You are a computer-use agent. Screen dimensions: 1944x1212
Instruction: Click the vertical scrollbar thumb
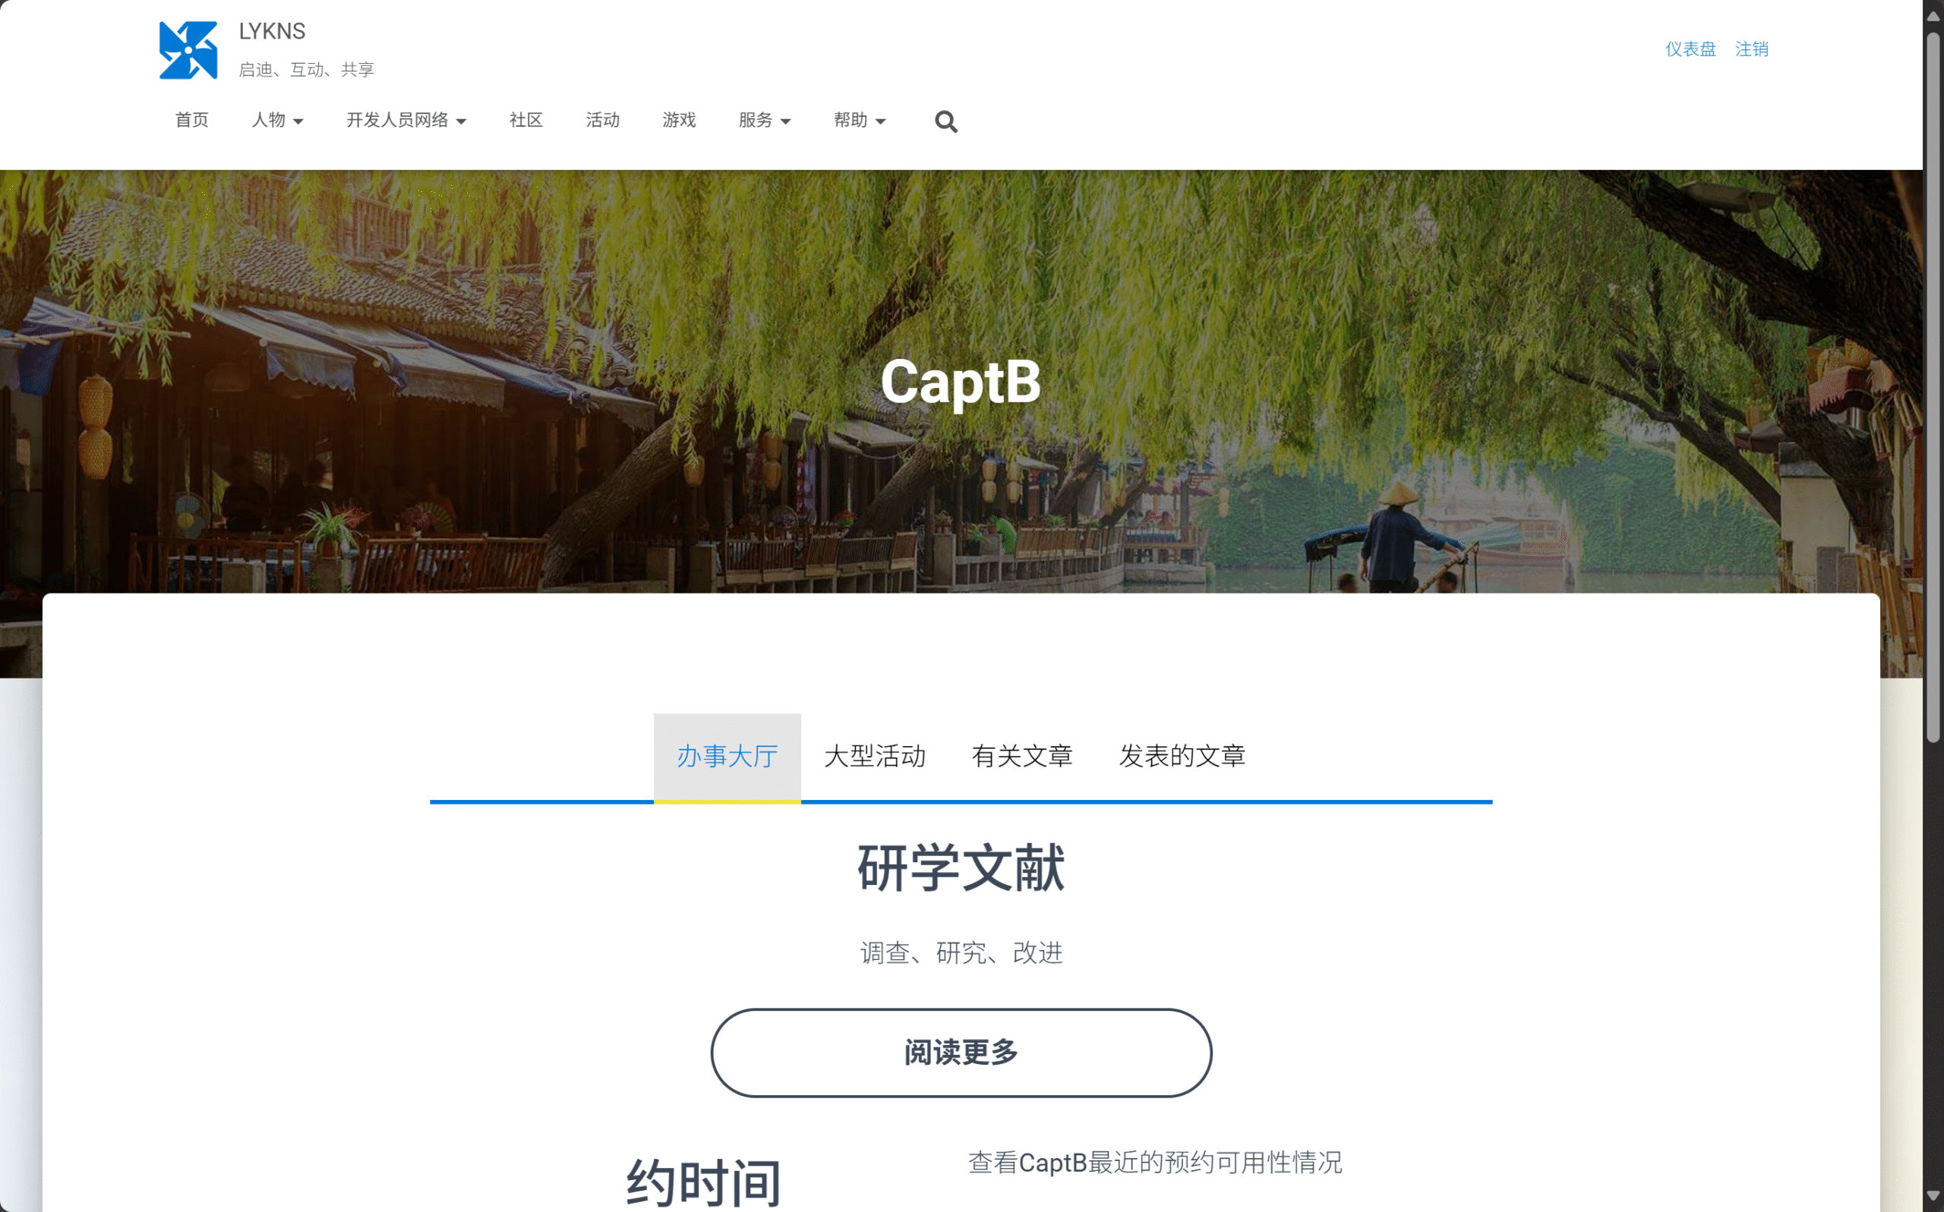tap(1933, 387)
